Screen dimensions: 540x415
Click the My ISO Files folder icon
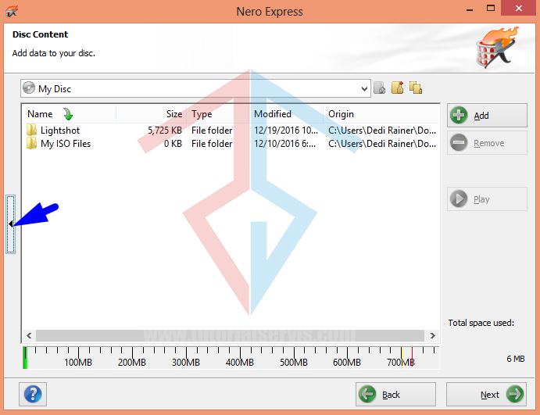point(31,143)
